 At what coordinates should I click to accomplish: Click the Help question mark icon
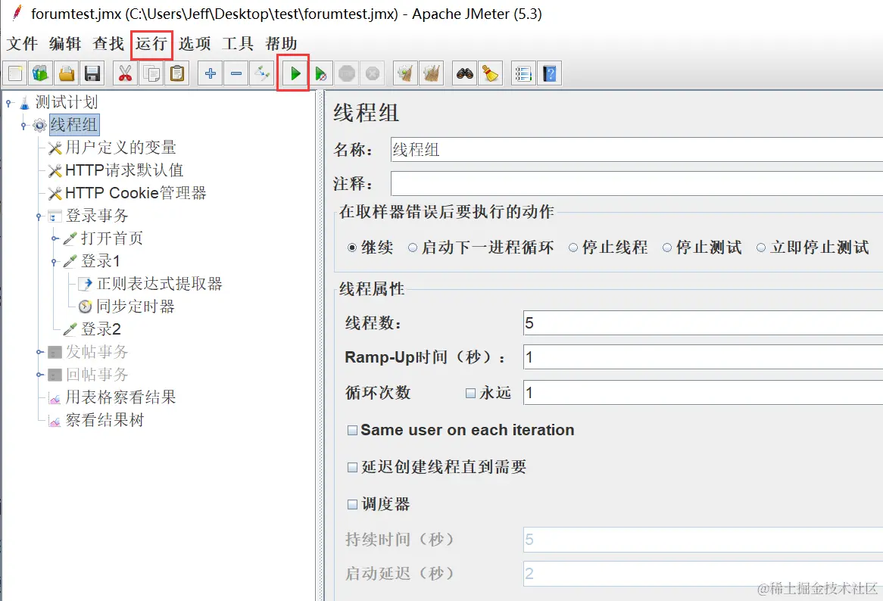pos(549,73)
